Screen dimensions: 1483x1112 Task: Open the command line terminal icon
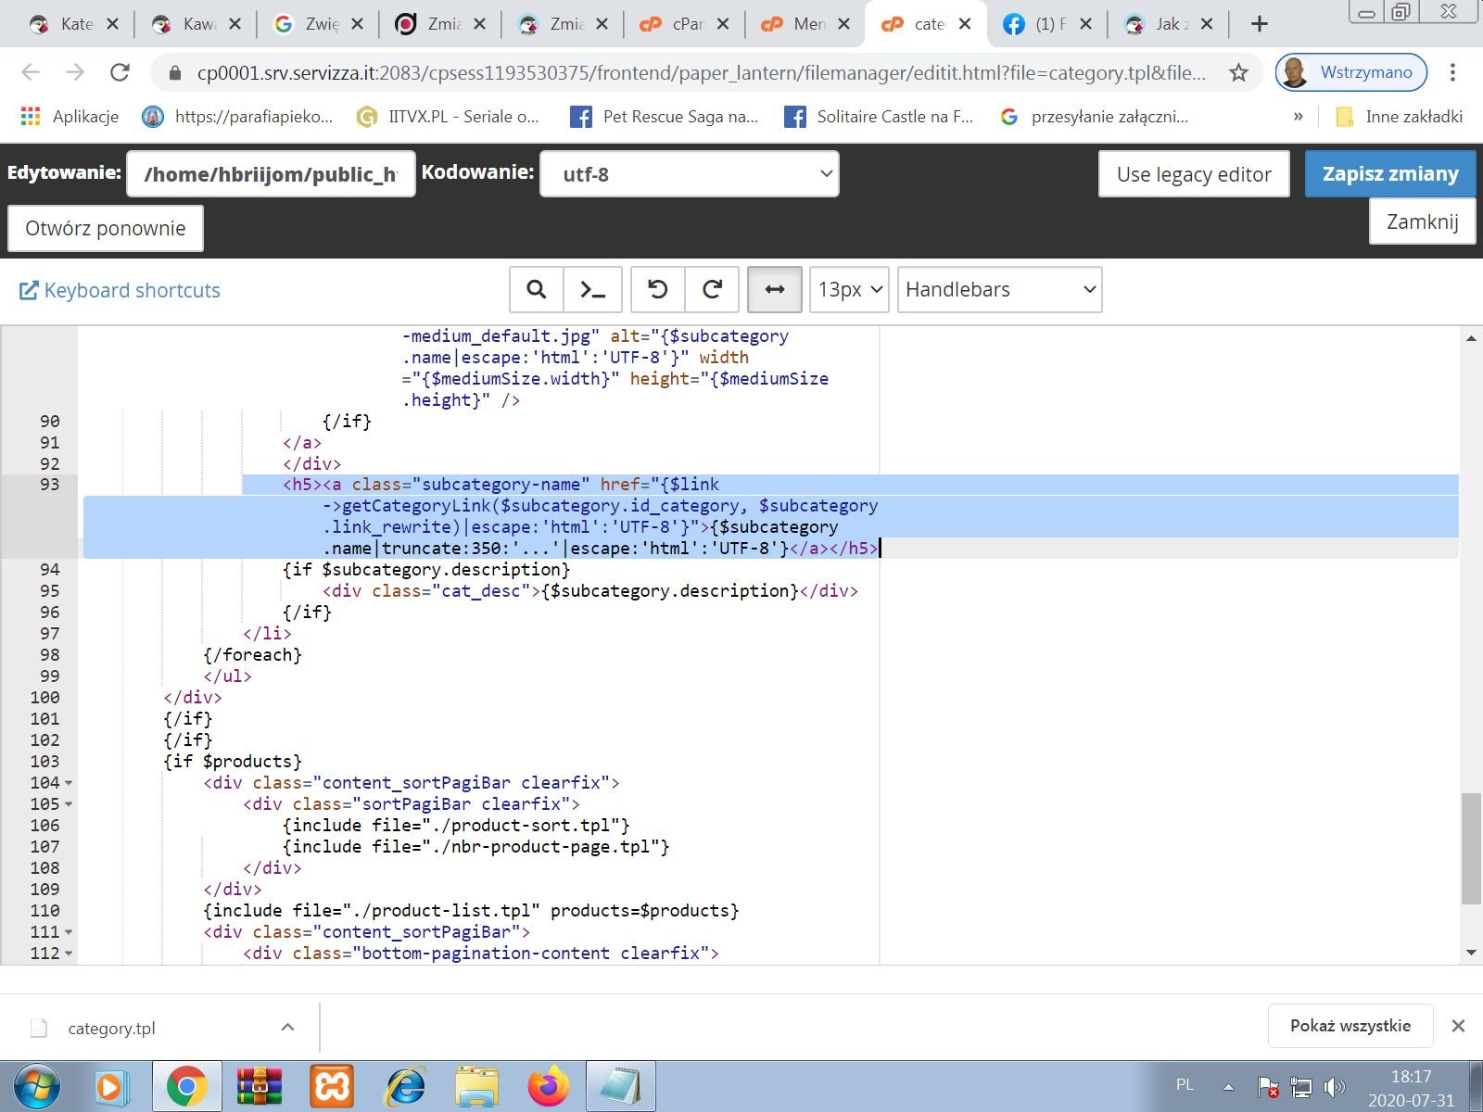pos(592,290)
